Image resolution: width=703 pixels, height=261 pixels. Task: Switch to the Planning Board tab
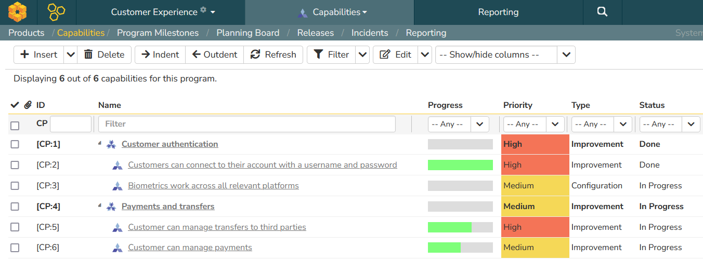click(248, 33)
